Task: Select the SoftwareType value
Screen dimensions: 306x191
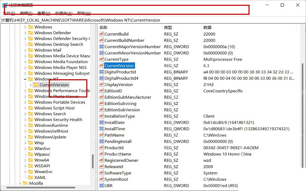Action: pos(118,173)
